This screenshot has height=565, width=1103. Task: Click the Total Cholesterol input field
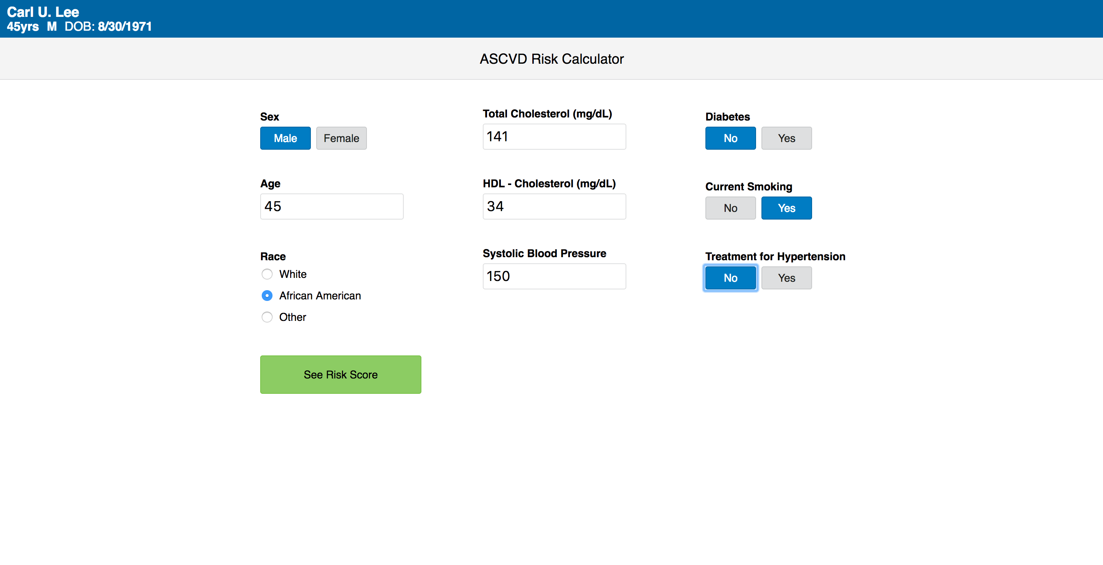coord(554,137)
